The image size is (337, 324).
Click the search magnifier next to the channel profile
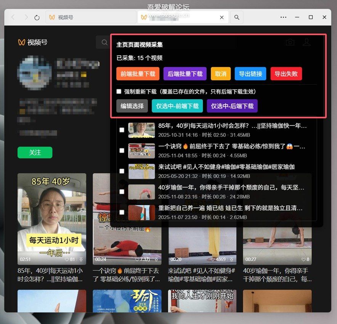pyautogui.click(x=104, y=42)
